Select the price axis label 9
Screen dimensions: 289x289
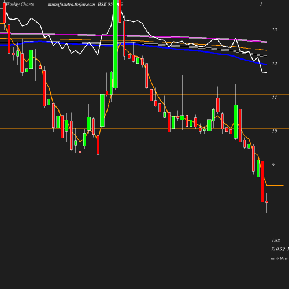(x=273, y=165)
